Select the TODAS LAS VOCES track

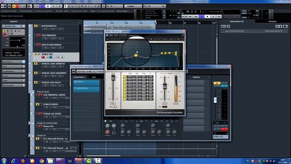[52, 114]
